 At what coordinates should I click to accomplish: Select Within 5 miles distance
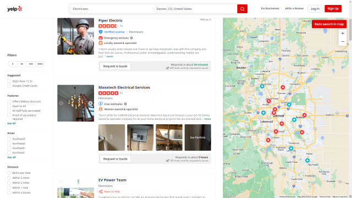[9, 178]
